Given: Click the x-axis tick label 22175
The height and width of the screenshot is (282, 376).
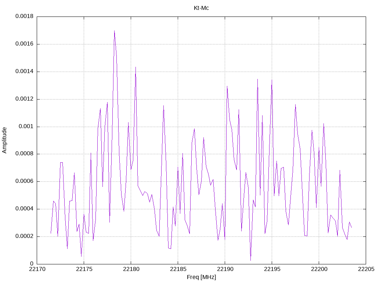Looking at the screenshot, I should click(84, 269).
